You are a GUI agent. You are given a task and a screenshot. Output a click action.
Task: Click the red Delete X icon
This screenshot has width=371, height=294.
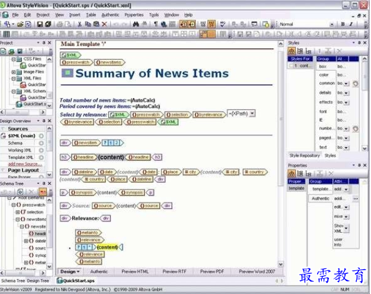pos(104,24)
